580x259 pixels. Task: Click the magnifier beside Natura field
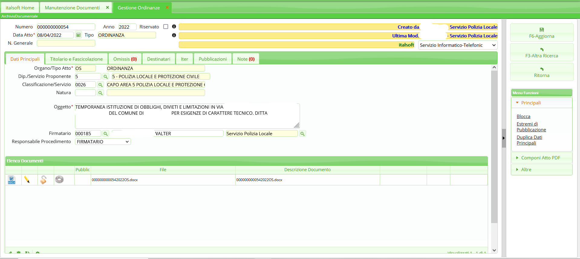100,93
